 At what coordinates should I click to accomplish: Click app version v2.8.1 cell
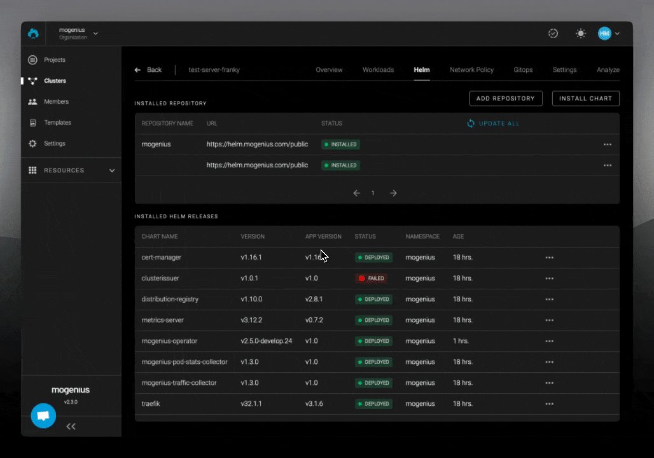coord(314,299)
